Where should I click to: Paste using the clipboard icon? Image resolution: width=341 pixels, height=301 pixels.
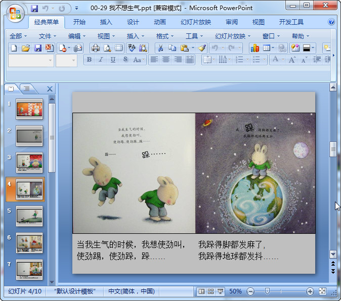[x=185, y=48]
